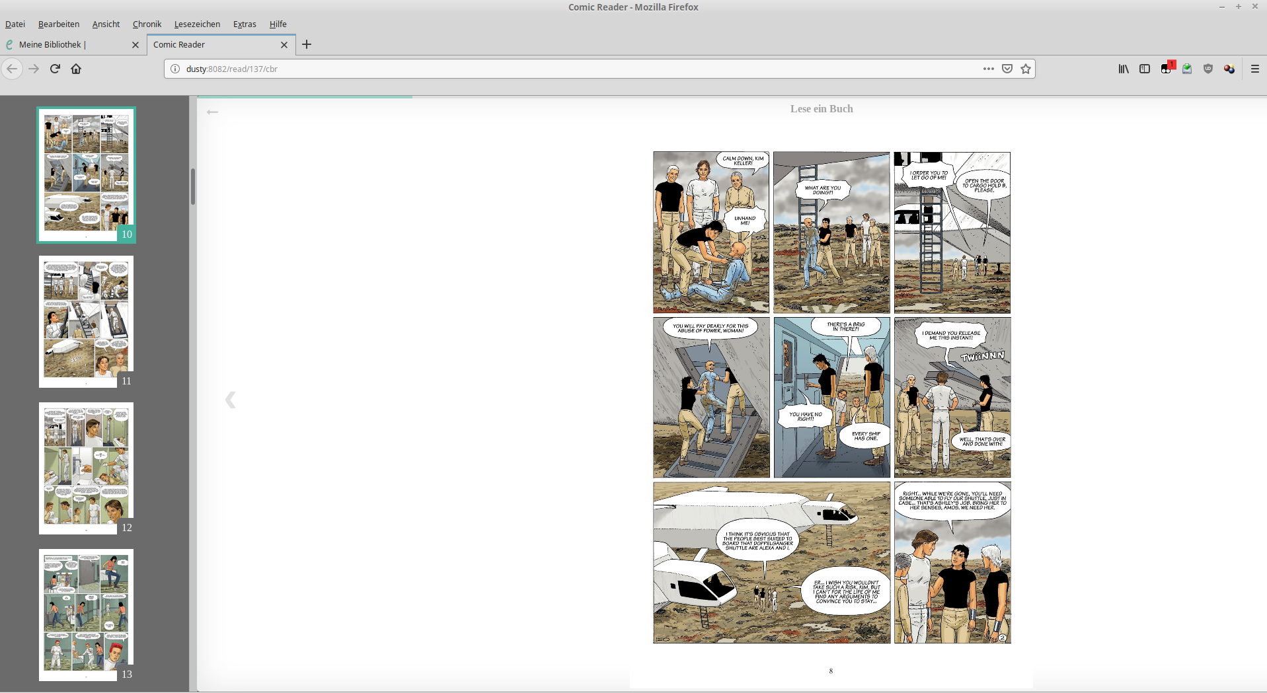
Task: Open the page actions three-dots menu
Action: [988, 69]
